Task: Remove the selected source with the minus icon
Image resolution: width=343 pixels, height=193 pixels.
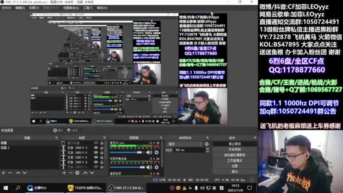Action: coord(70,173)
